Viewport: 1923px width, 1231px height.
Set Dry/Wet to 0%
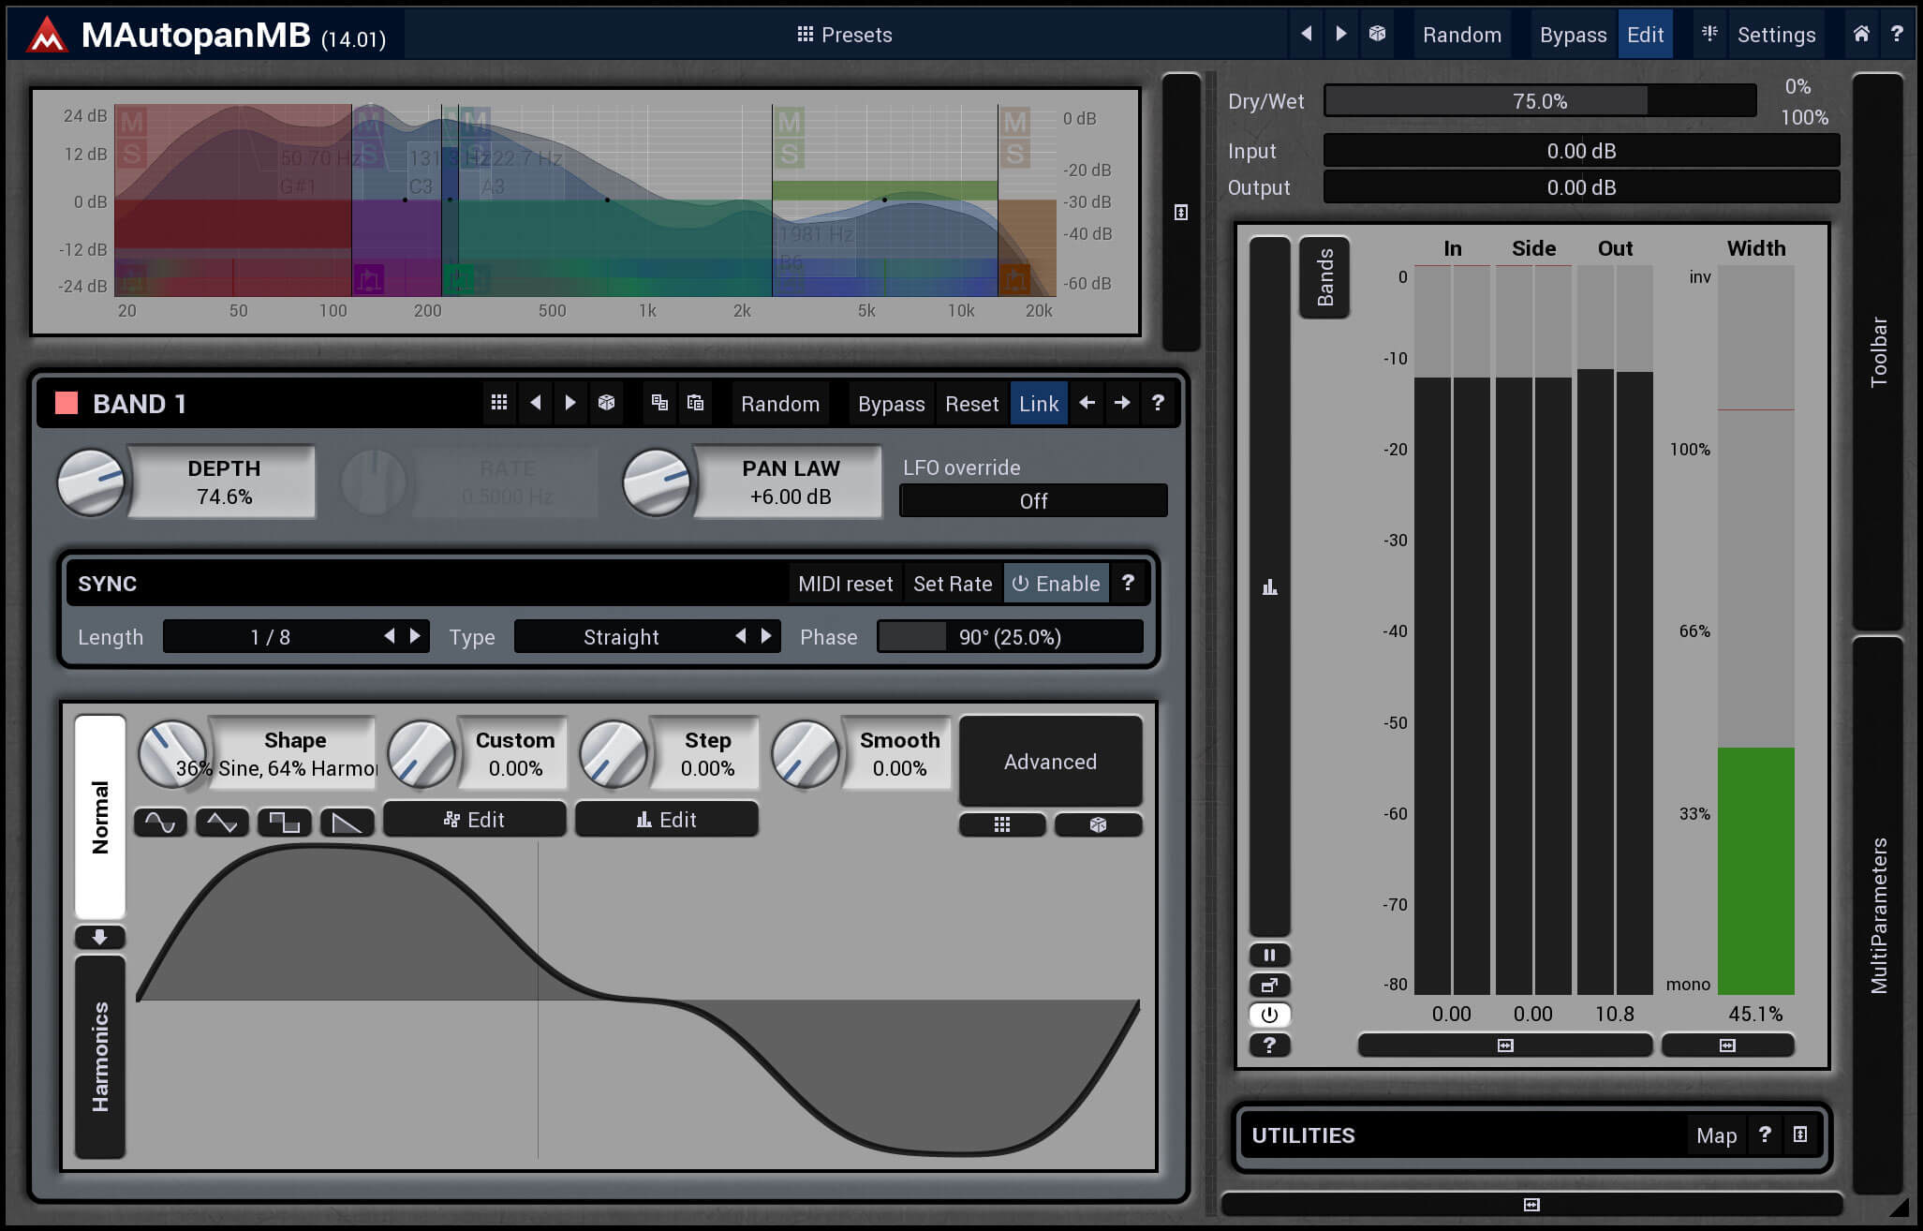point(1797,86)
